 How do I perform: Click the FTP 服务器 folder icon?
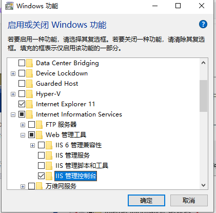40,125
